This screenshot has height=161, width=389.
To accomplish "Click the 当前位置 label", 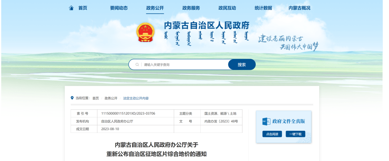I will pyautogui.click(x=82, y=98).
